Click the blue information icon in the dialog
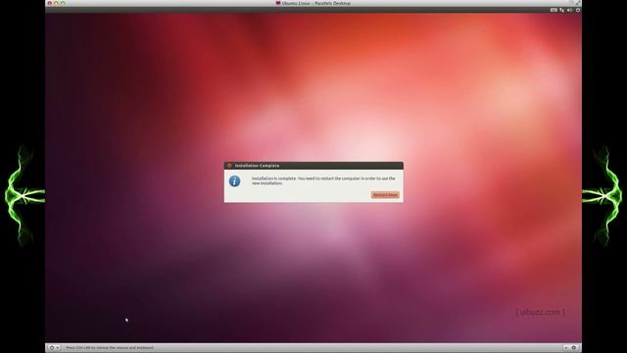Screen dimensions: 627x353 coord(235,180)
